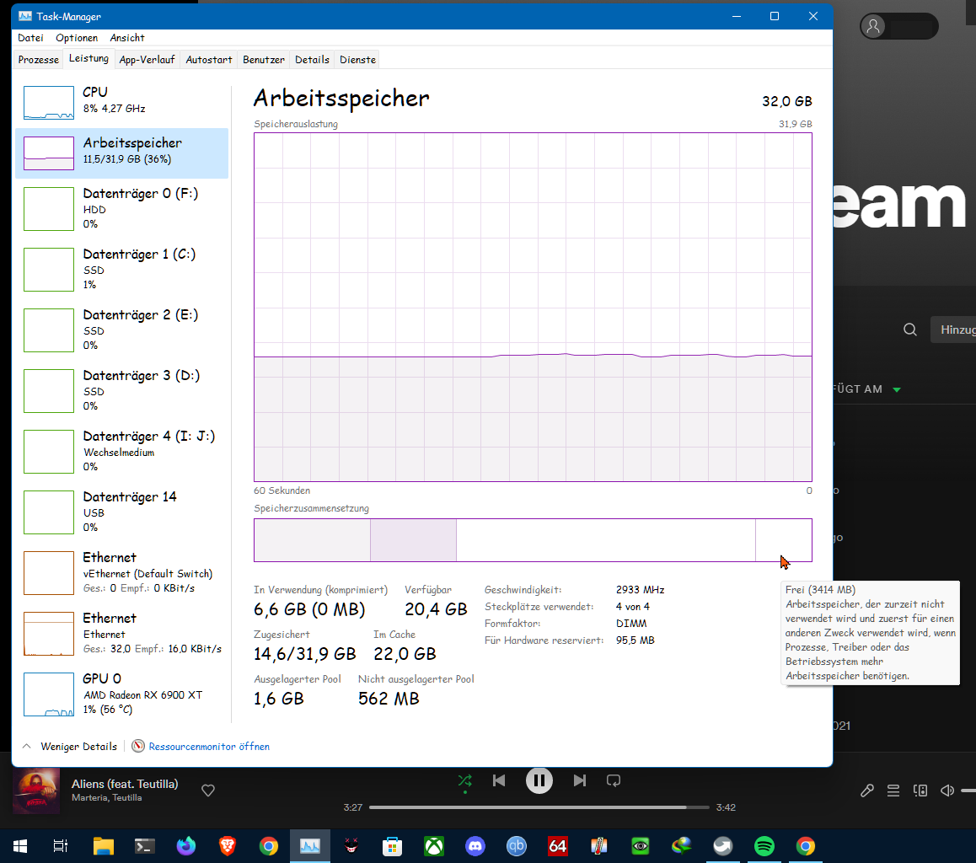Open Microsoft Store from the taskbar
Screen dimensions: 976x863
tap(392, 846)
